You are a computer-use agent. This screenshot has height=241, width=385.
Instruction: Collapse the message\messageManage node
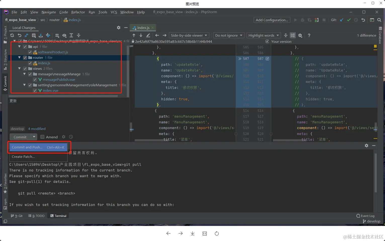(24, 74)
